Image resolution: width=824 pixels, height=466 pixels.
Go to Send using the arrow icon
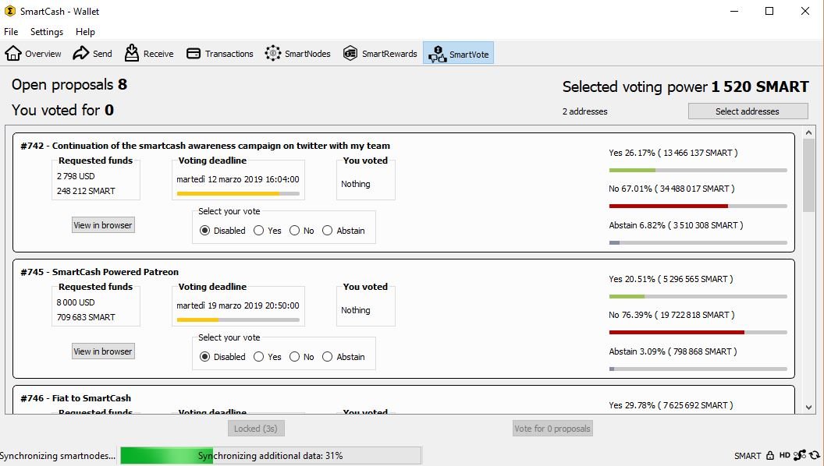tap(81, 53)
